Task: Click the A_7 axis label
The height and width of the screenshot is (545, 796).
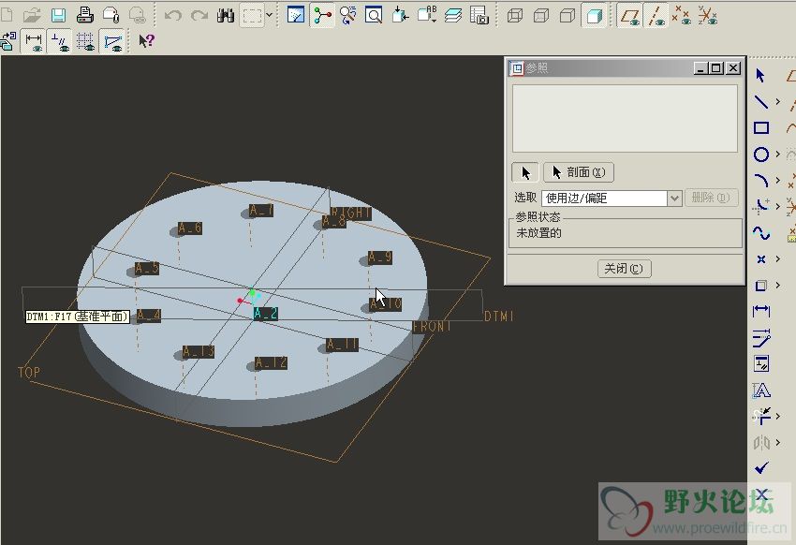Action: pyautogui.click(x=261, y=210)
